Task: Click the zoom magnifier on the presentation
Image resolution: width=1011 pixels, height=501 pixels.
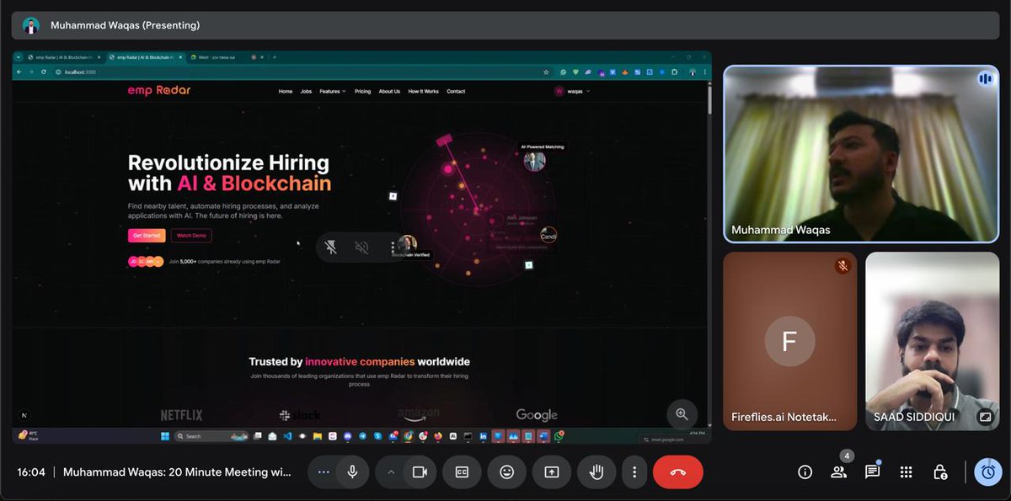Action: point(682,414)
